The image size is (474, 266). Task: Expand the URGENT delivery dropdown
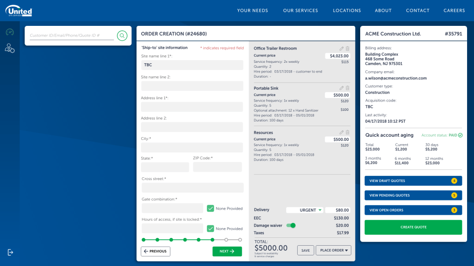pos(304,210)
